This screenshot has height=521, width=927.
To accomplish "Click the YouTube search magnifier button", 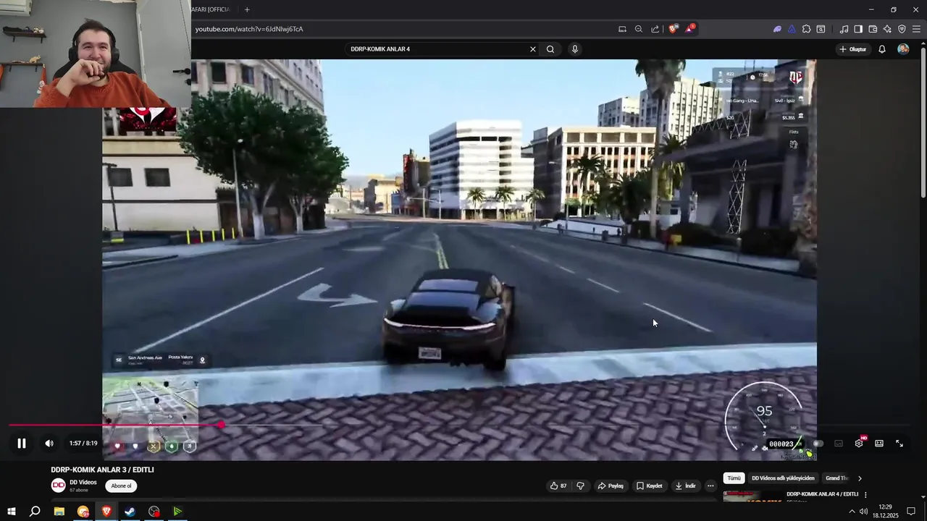I will coord(550,49).
